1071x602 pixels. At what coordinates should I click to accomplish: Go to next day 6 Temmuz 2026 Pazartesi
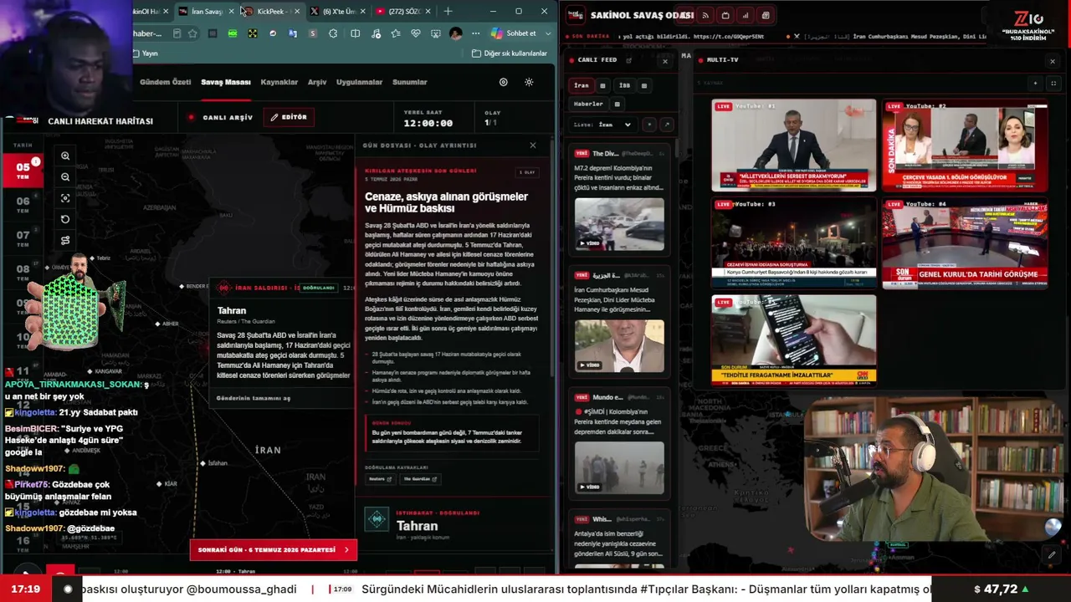274,549
